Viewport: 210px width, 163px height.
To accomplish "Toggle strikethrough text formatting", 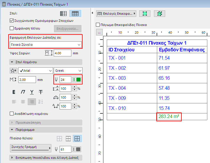I will (x=41, y=92).
